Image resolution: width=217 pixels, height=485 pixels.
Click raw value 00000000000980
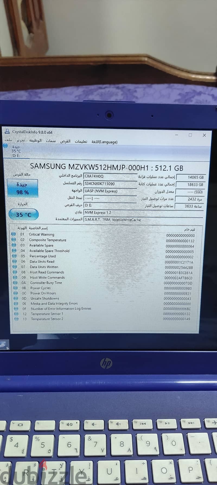178,288
